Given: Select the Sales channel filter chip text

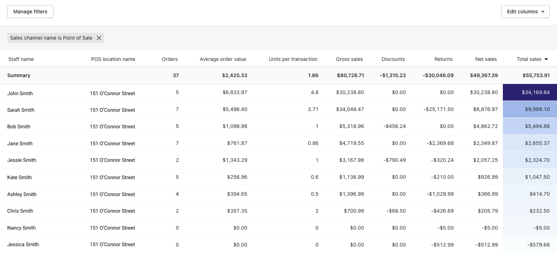Looking at the screenshot, I should pyautogui.click(x=51, y=38).
